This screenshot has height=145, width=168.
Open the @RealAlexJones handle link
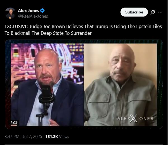click(33, 16)
